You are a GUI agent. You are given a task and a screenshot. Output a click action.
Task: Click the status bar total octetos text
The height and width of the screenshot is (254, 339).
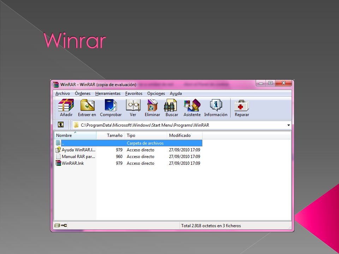click(211, 226)
